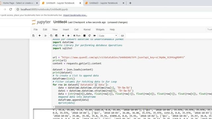Click the dataframe=list() line

pos(64,79)
